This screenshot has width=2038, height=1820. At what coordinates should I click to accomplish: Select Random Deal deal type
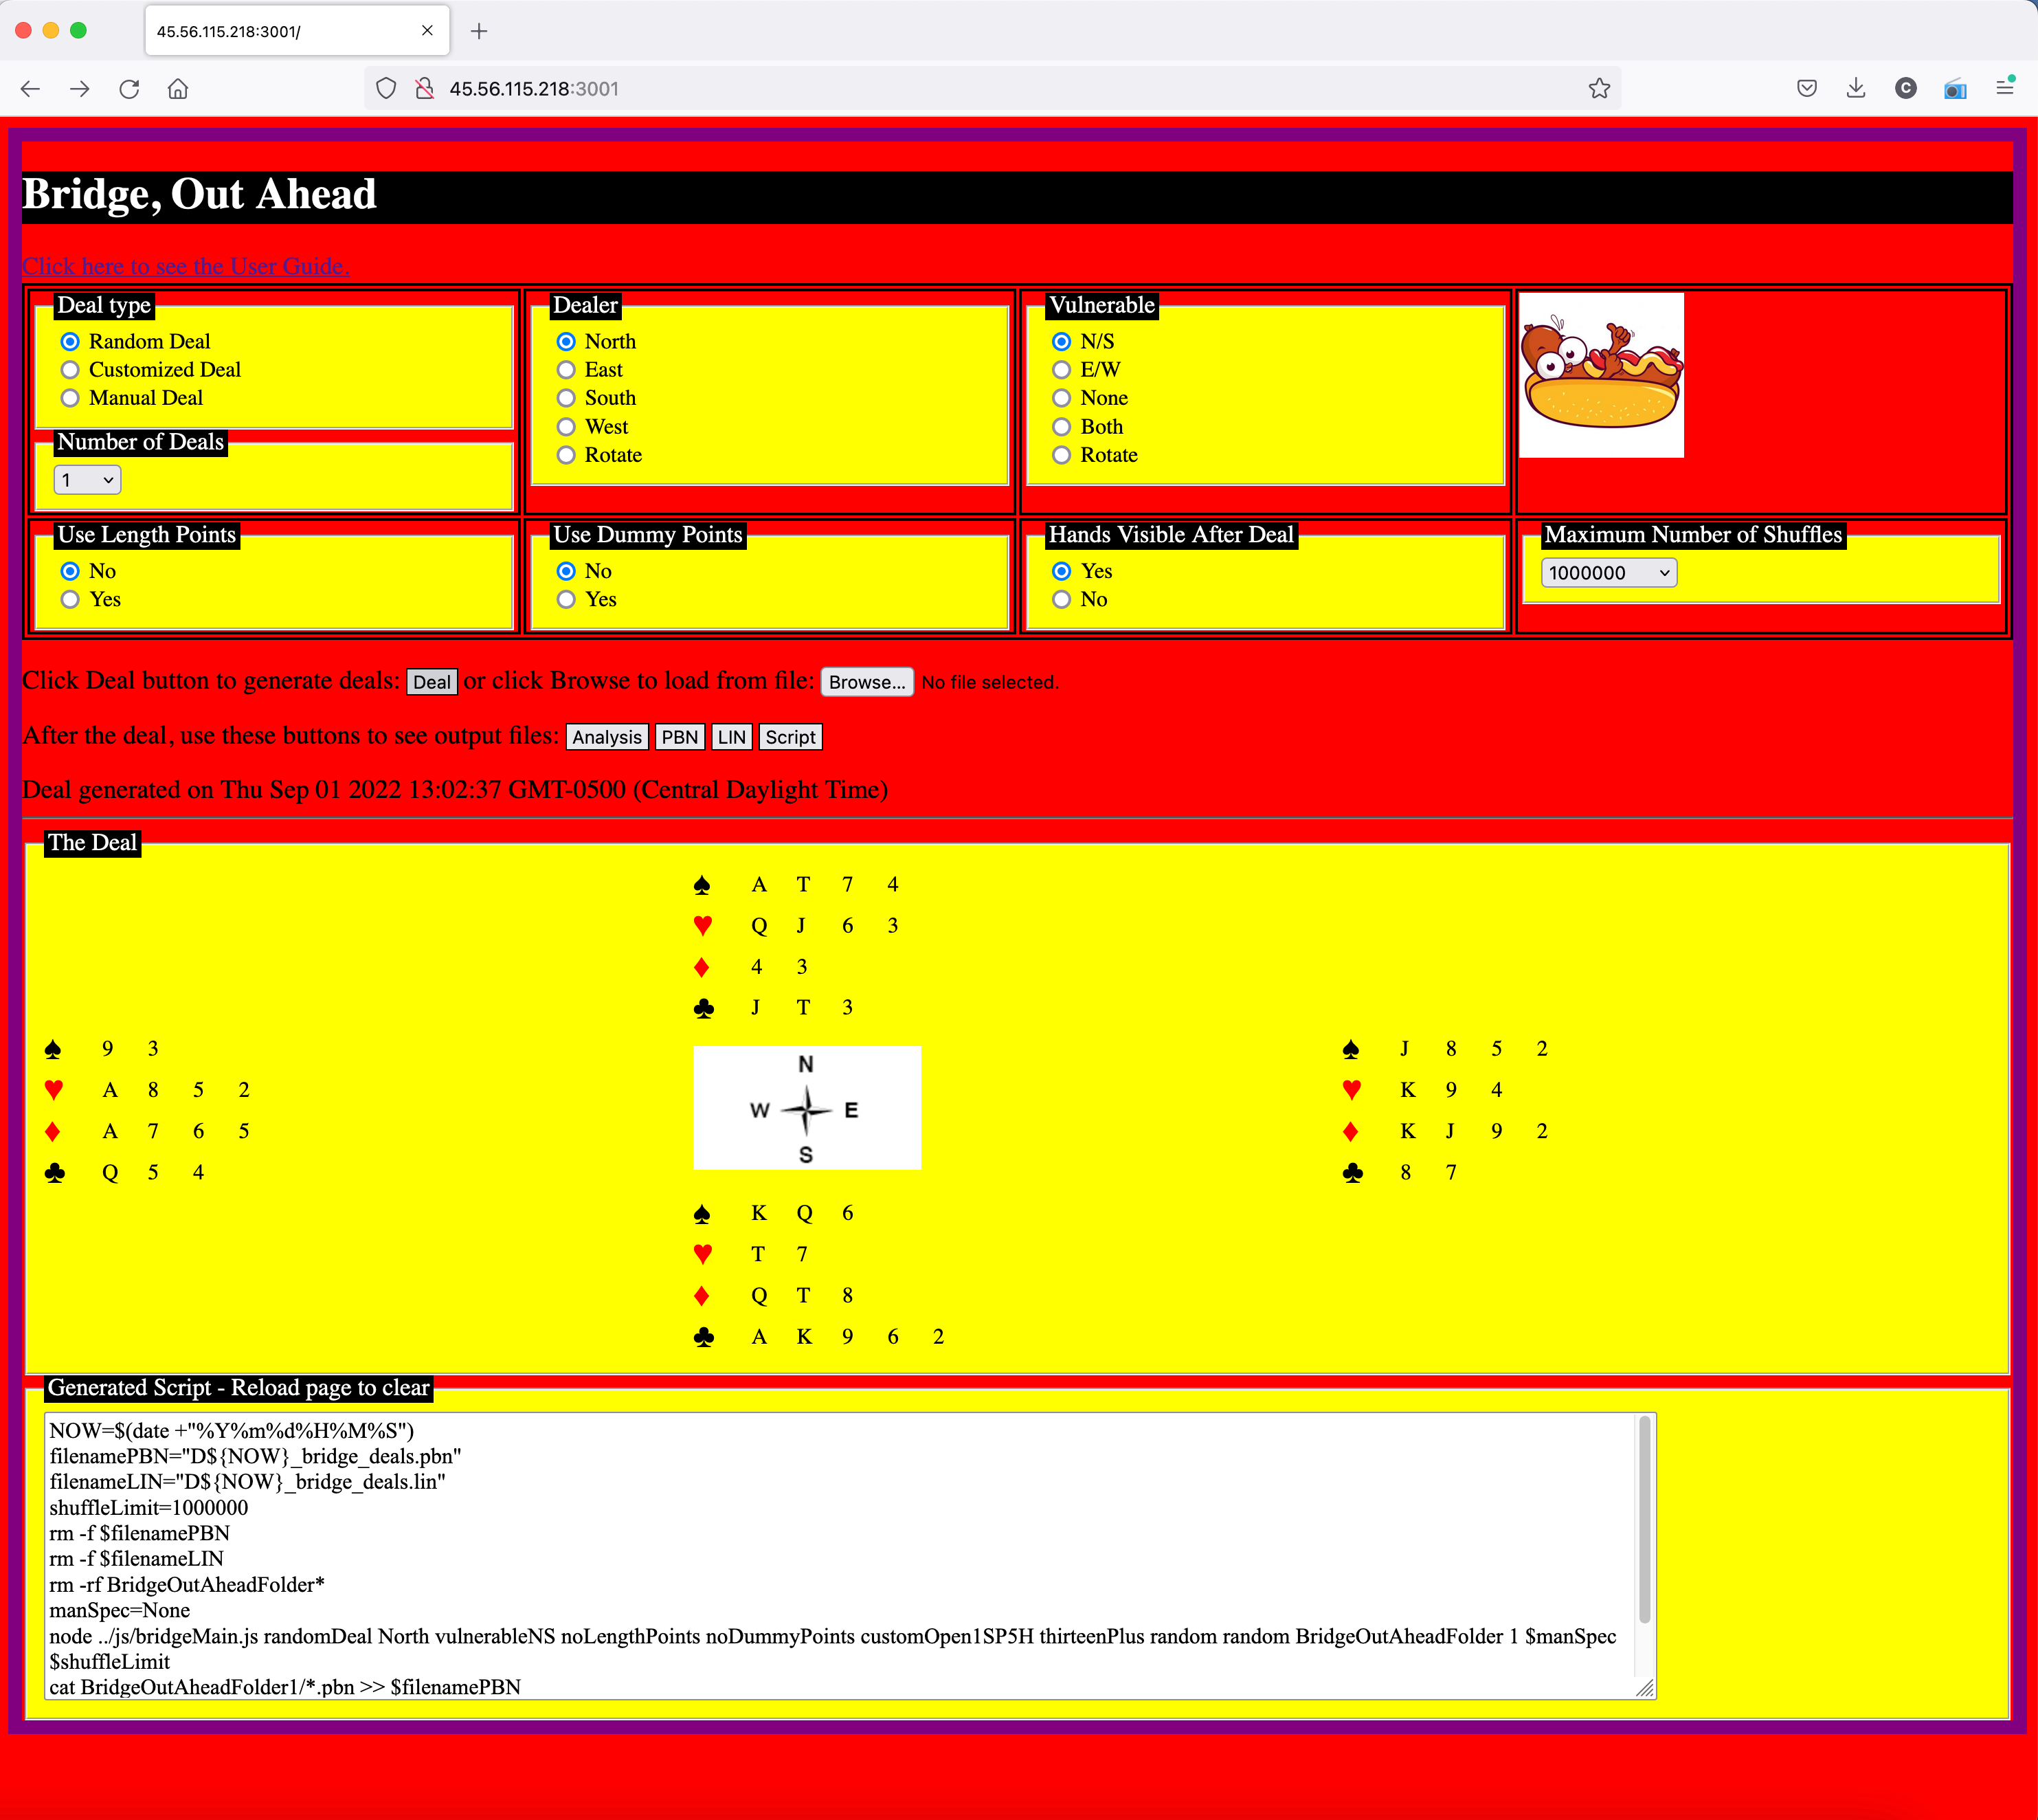(70, 342)
